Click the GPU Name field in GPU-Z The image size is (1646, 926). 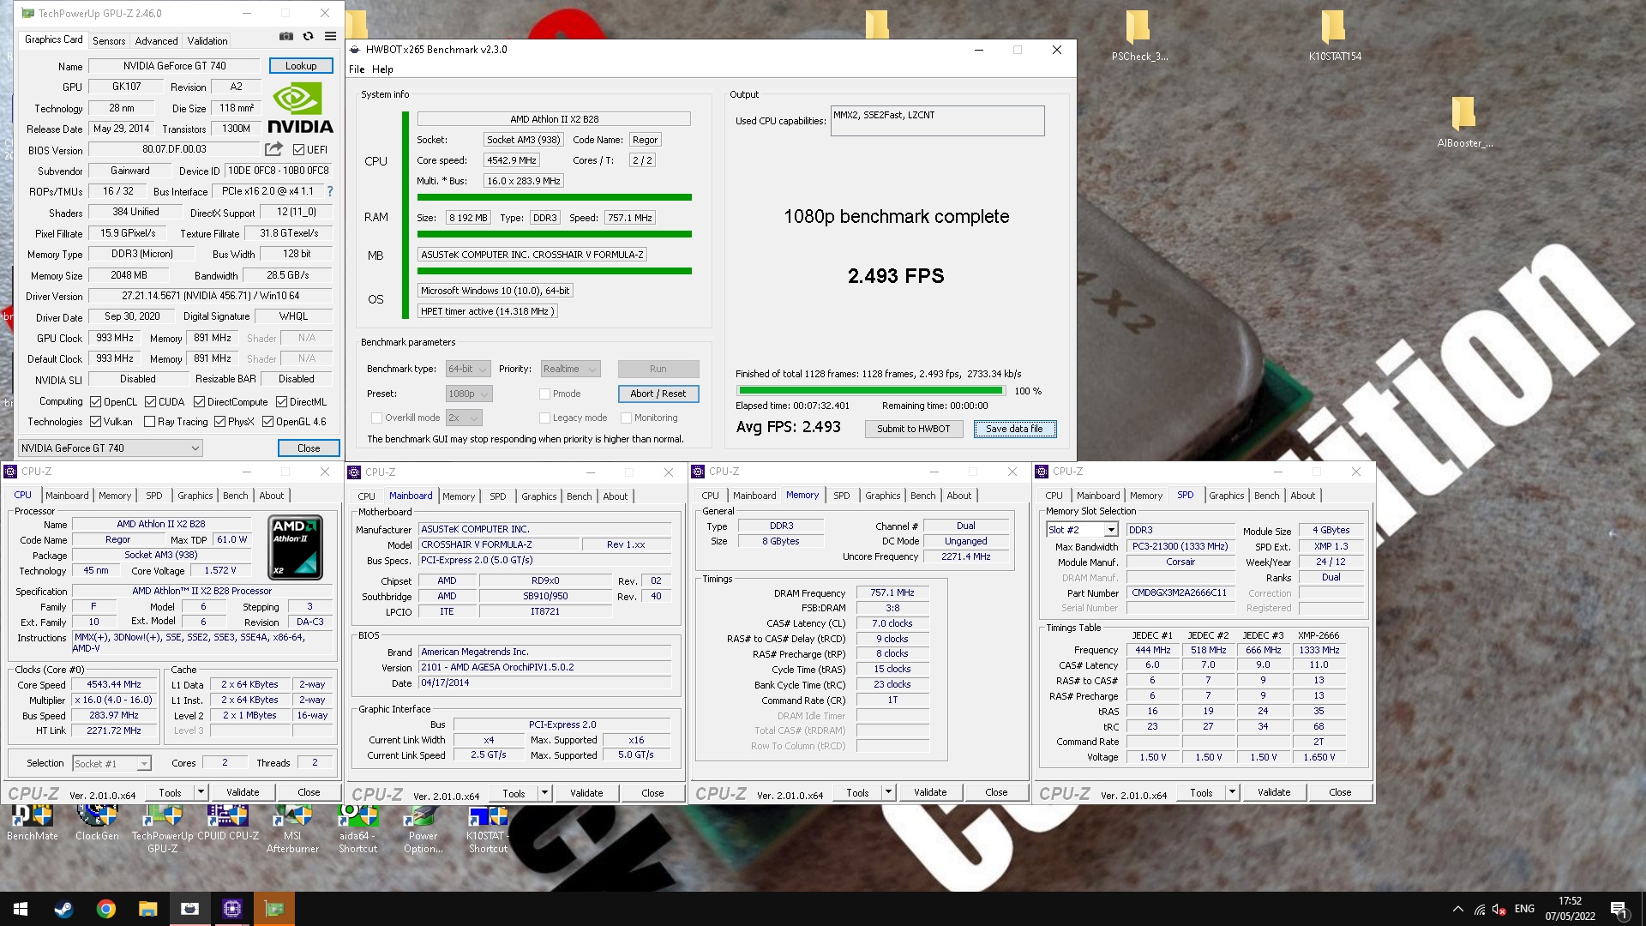[x=174, y=66]
